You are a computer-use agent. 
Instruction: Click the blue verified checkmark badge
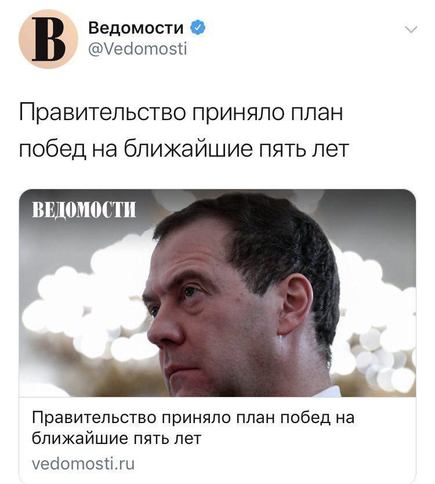point(197,28)
